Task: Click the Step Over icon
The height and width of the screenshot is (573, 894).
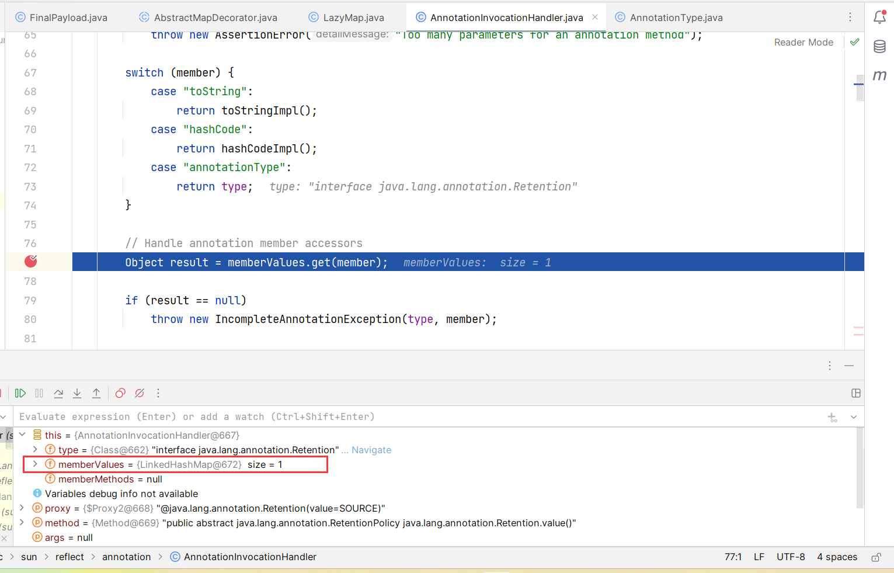Action: (x=58, y=393)
